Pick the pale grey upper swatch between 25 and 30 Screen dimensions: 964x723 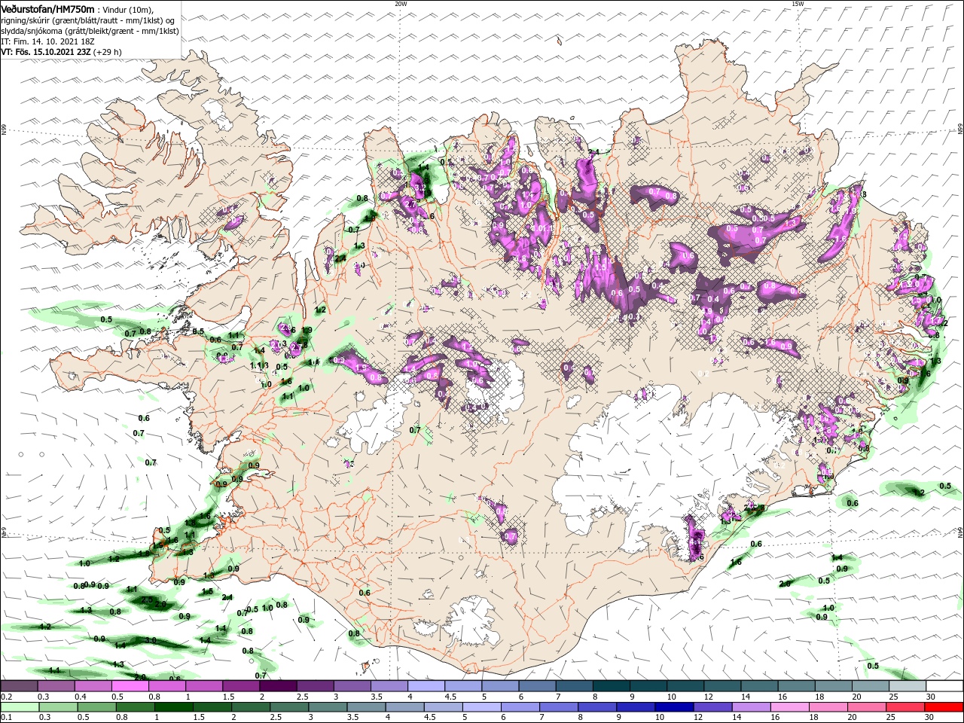point(908,685)
